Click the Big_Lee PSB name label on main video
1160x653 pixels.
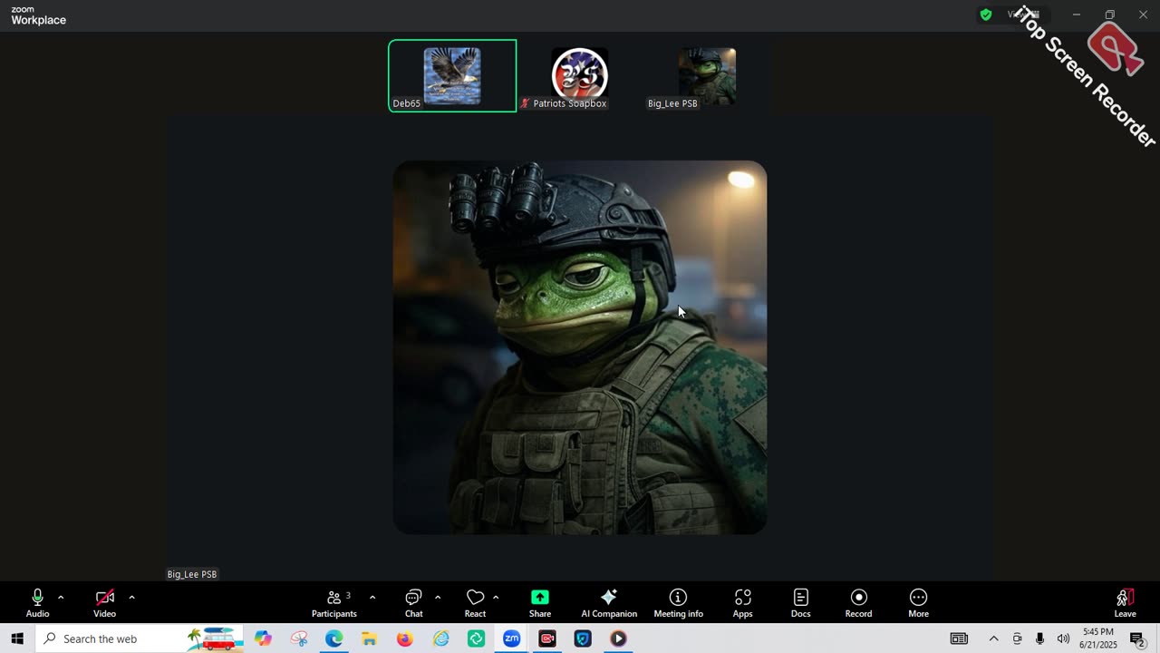click(x=192, y=574)
